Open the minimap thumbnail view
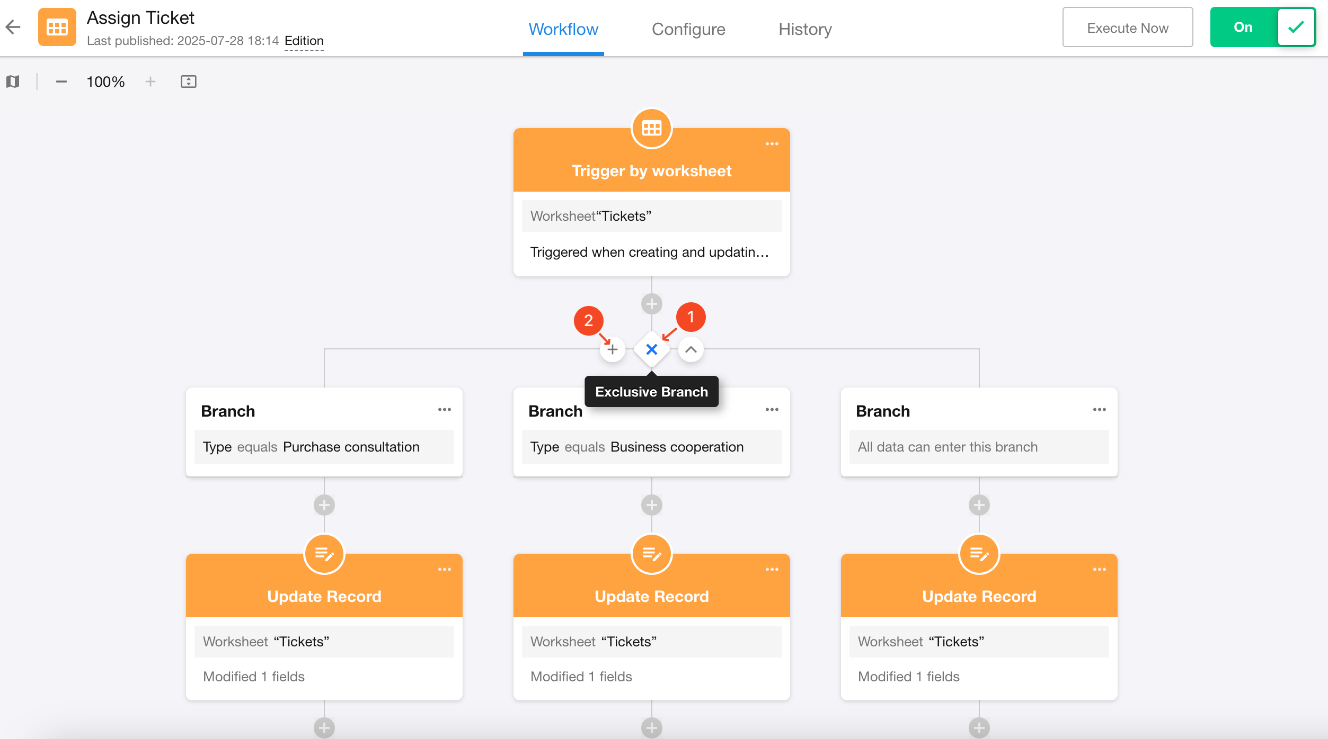The image size is (1328, 739). [x=13, y=82]
